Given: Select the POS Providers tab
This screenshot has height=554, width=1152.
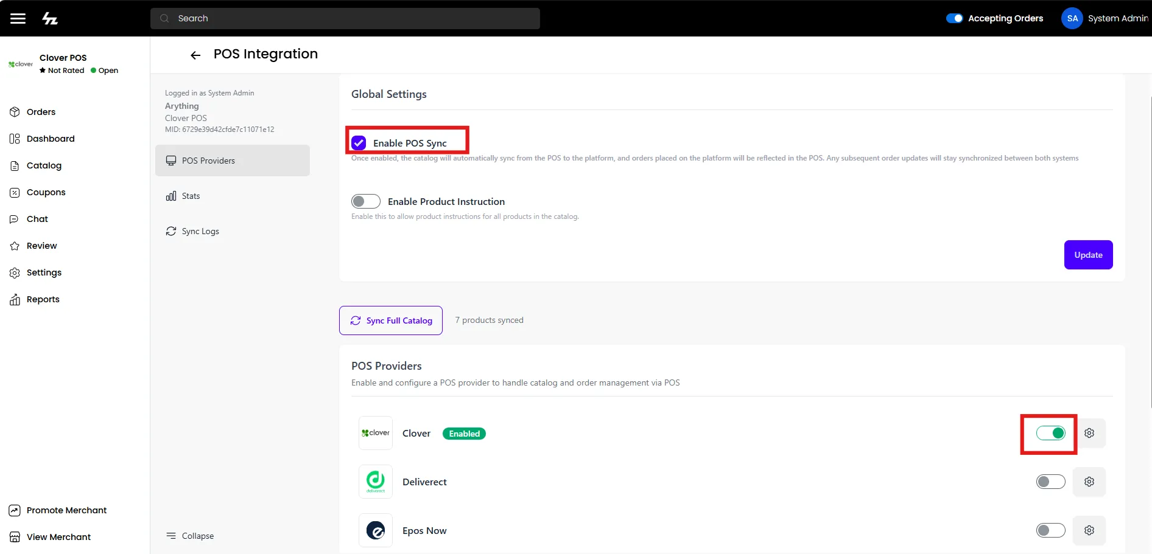Looking at the screenshot, I should tap(233, 161).
